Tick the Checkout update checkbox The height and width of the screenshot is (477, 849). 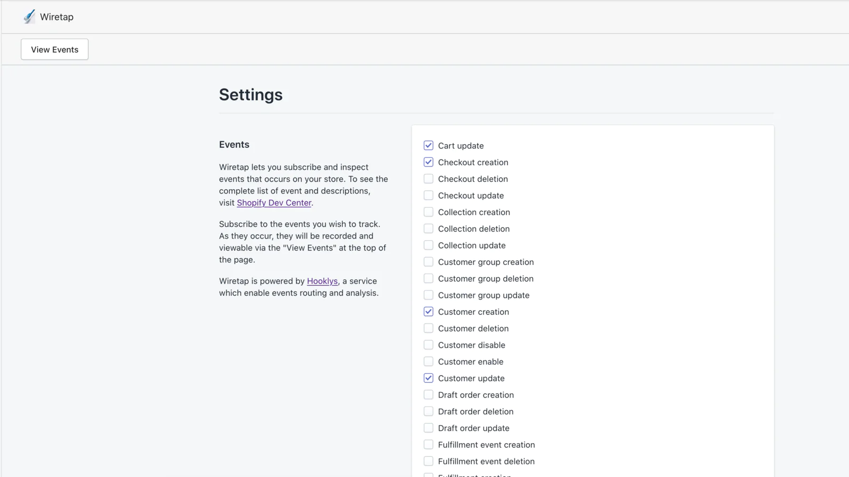point(428,196)
